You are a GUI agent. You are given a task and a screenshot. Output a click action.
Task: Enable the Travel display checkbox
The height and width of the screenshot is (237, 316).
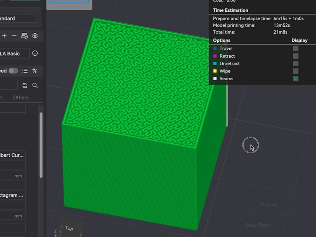click(x=295, y=49)
